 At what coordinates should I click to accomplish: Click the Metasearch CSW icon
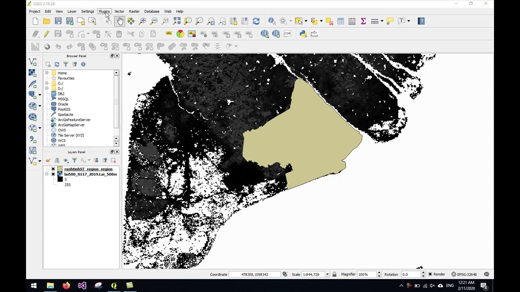[x=287, y=34]
